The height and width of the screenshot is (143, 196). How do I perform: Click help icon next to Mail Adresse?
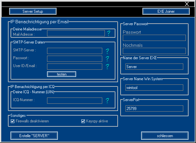(x=109, y=33)
